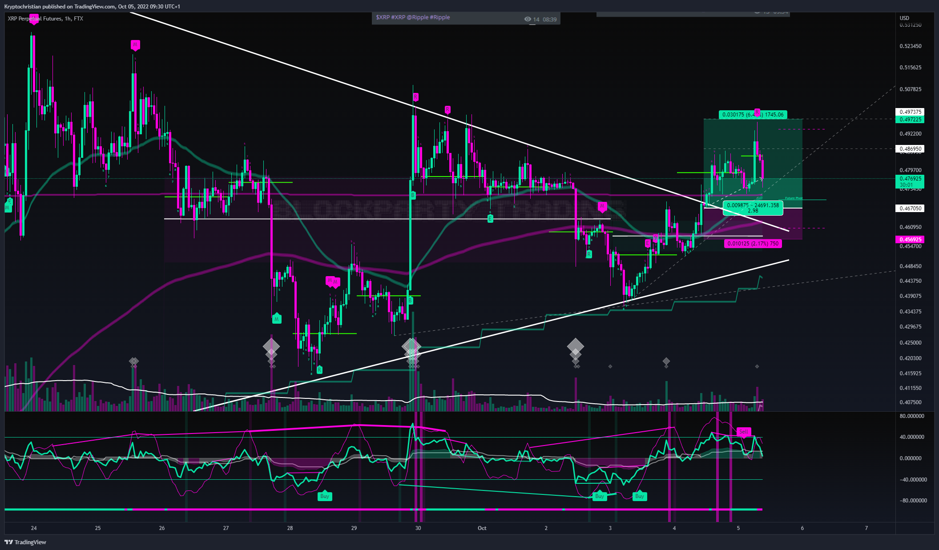The image size is (939, 550).
Task: Click the magenta R marker atop Sept 30 spike
Action: [x=415, y=97]
